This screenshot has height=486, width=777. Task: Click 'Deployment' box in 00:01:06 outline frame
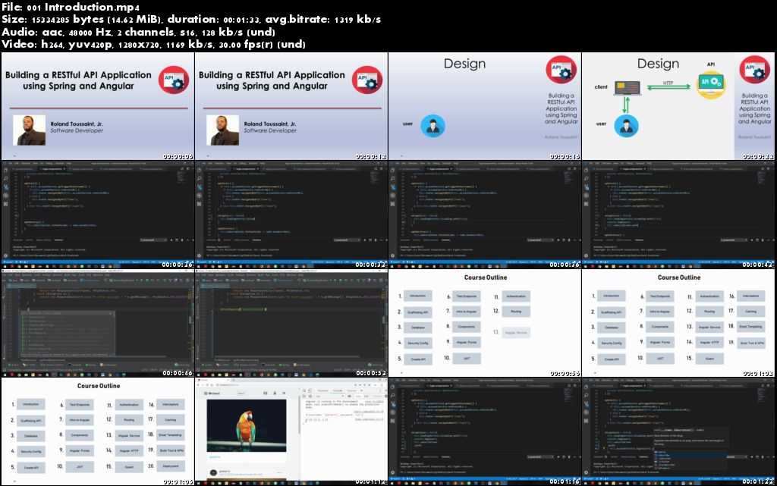click(171, 466)
